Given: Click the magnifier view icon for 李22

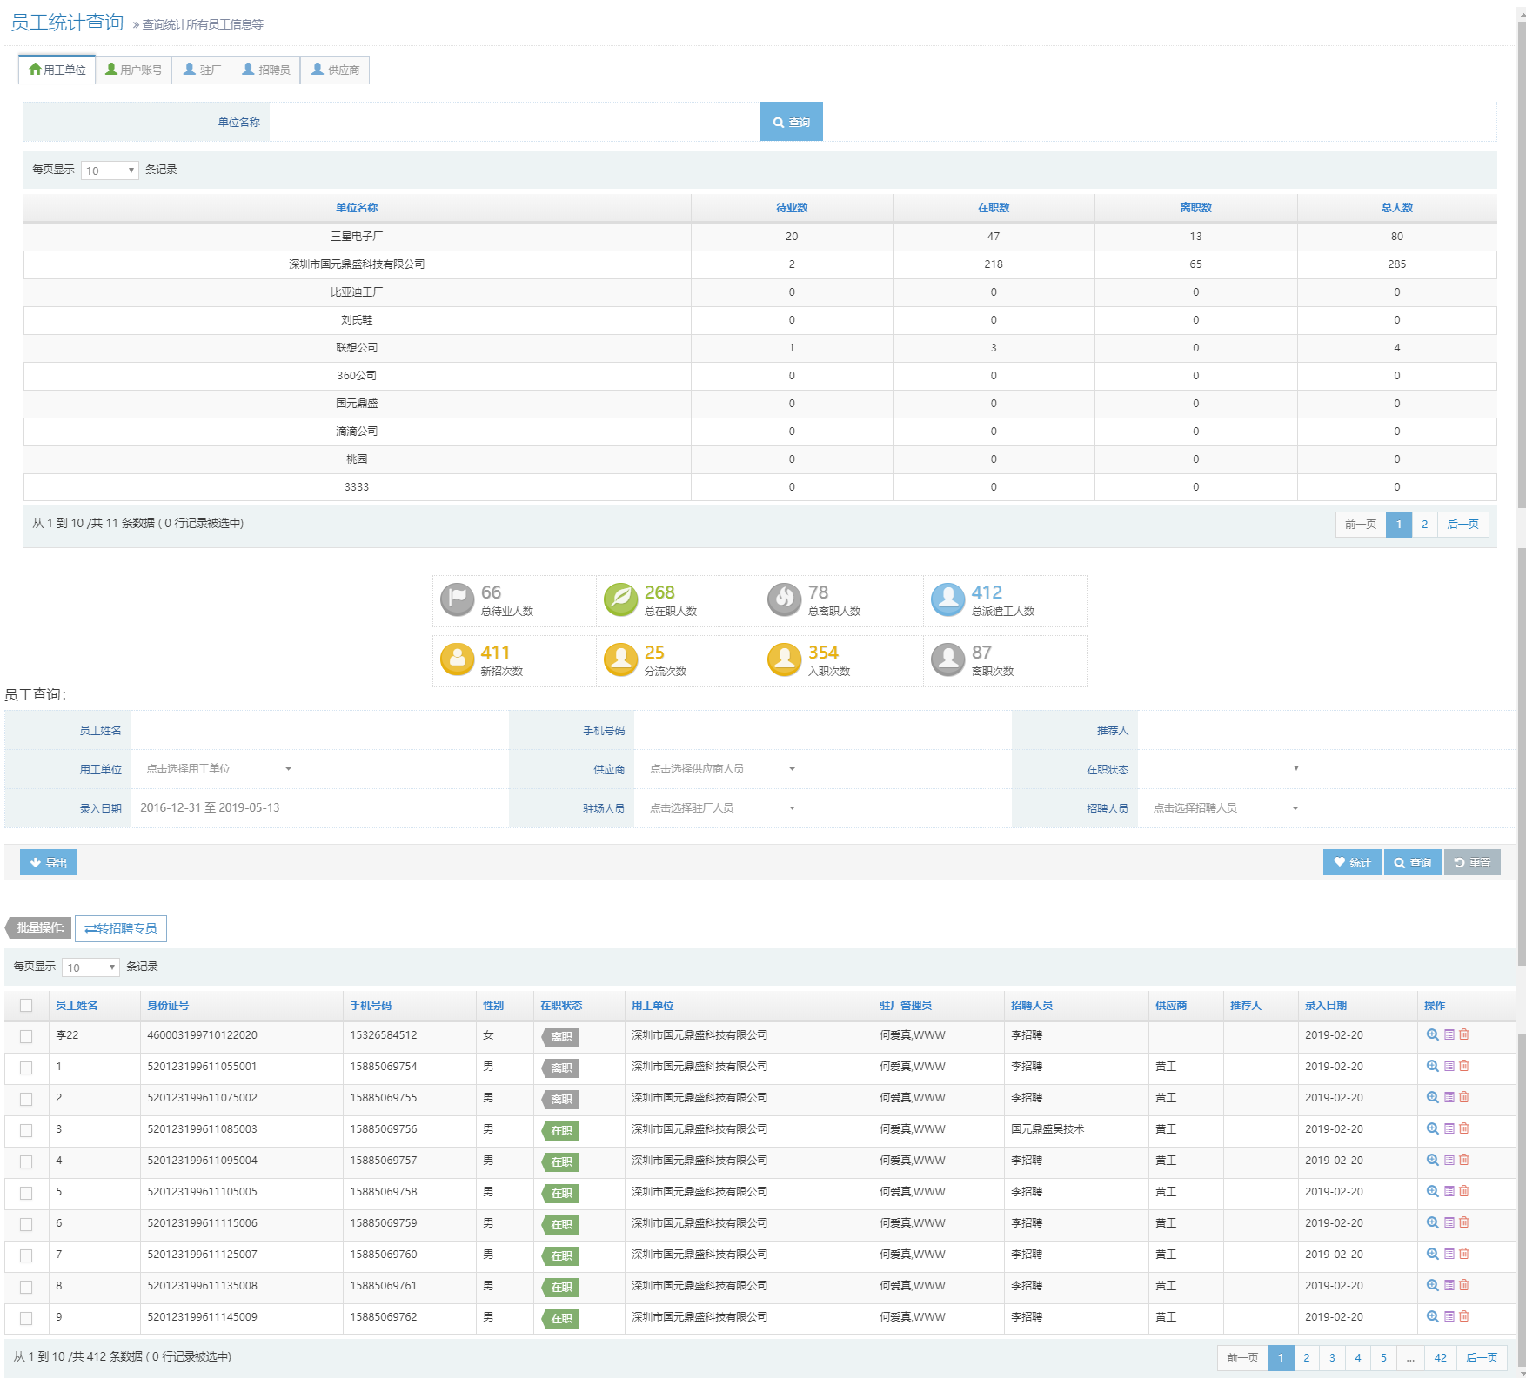Looking at the screenshot, I should click(1432, 1034).
